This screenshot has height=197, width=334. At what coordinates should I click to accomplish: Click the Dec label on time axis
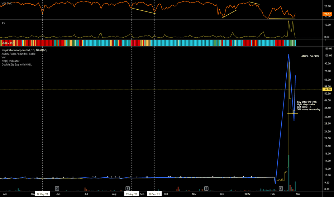point(222,194)
